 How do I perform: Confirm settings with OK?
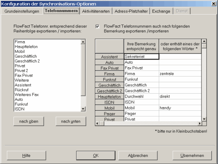click(96, 156)
